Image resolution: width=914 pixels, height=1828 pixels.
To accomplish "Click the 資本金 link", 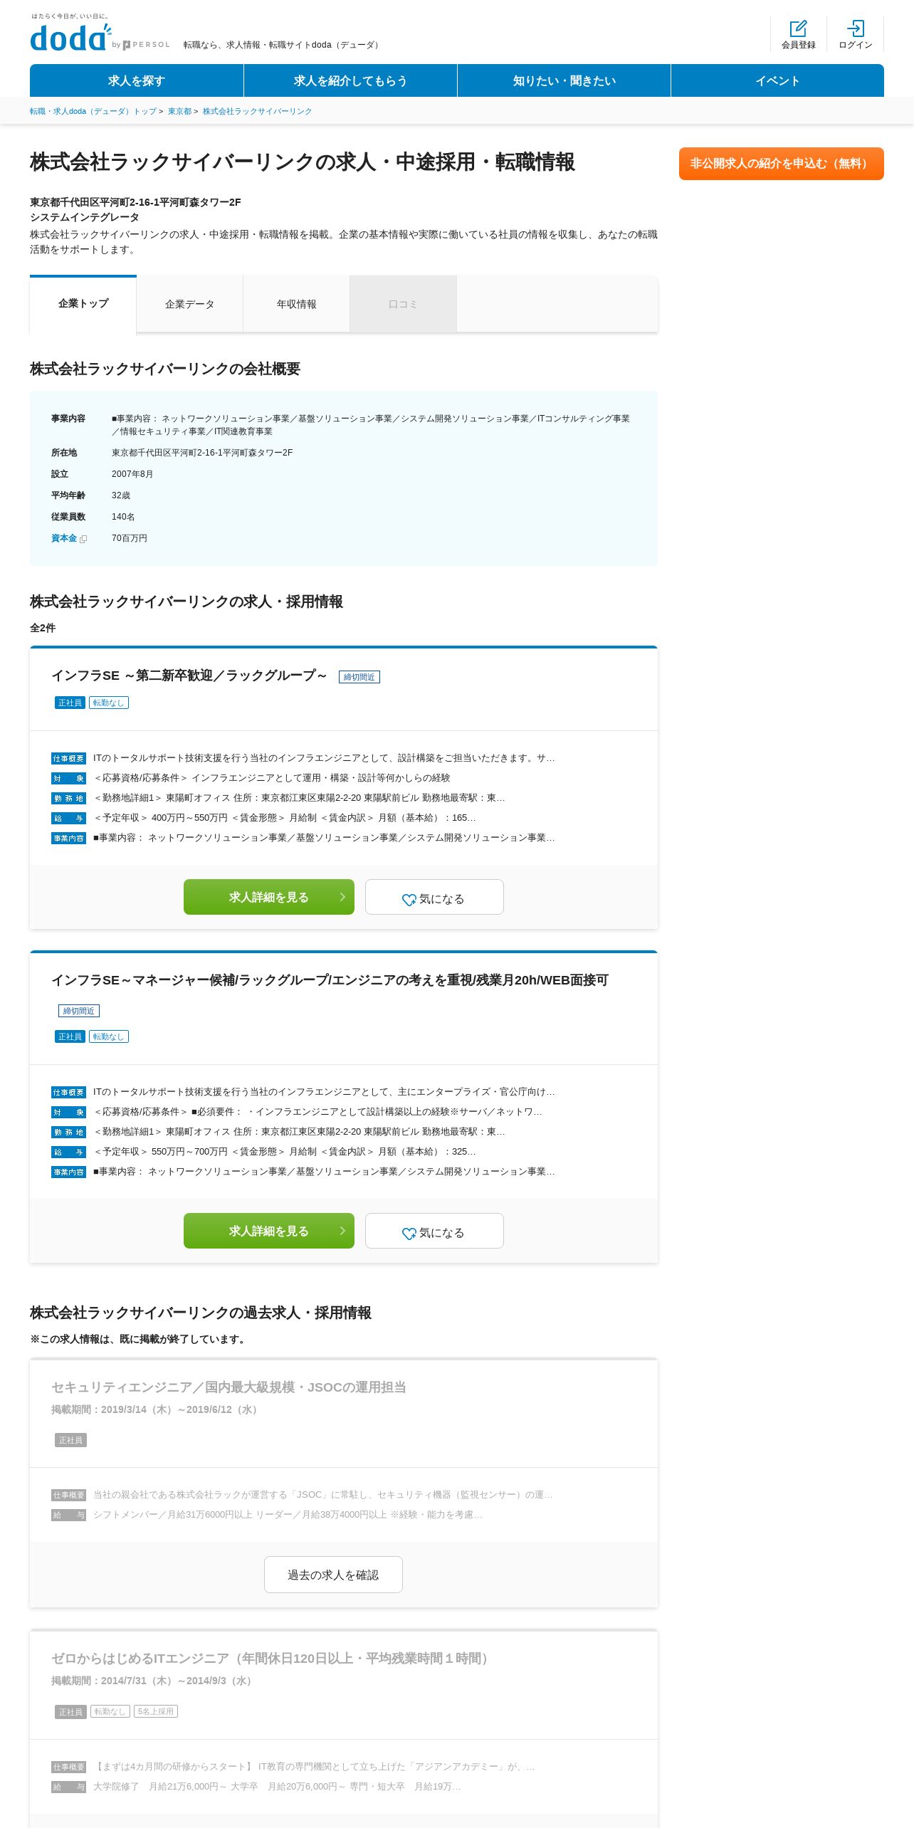I will point(64,538).
